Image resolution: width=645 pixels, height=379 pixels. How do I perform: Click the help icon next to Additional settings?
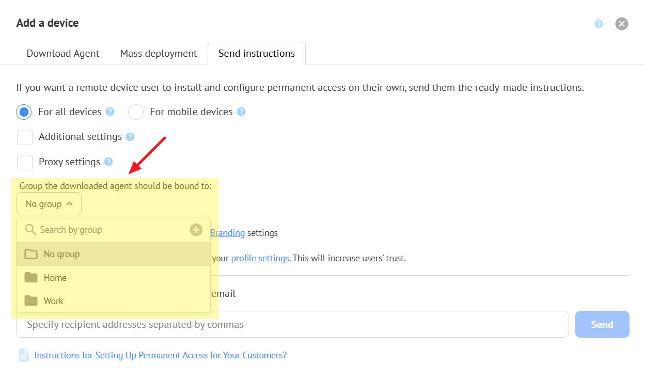tap(130, 137)
